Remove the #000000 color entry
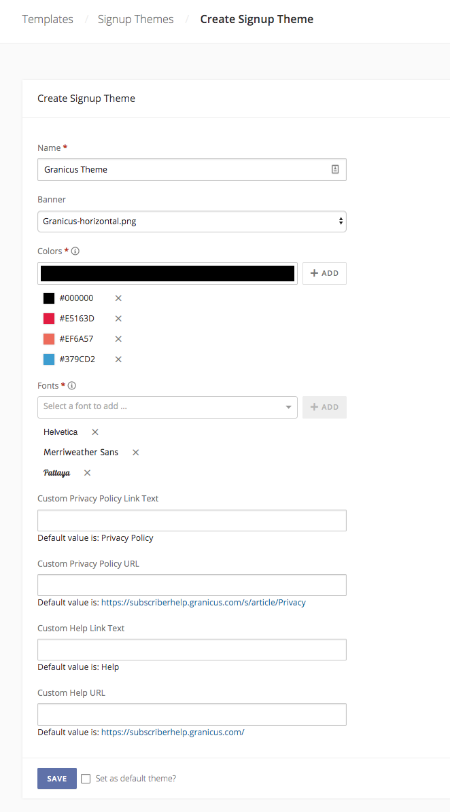The height and width of the screenshot is (812, 450). (x=118, y=298)
